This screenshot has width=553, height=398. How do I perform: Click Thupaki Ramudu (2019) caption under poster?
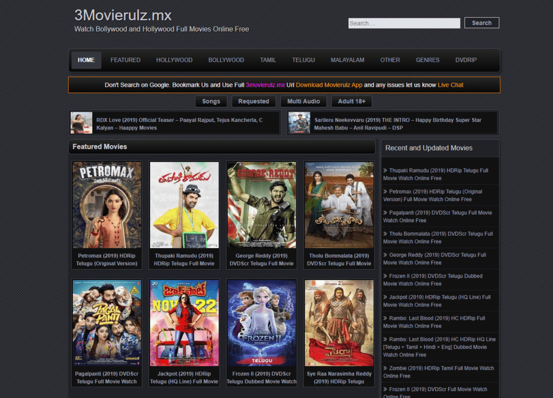(x=184, y=259)
